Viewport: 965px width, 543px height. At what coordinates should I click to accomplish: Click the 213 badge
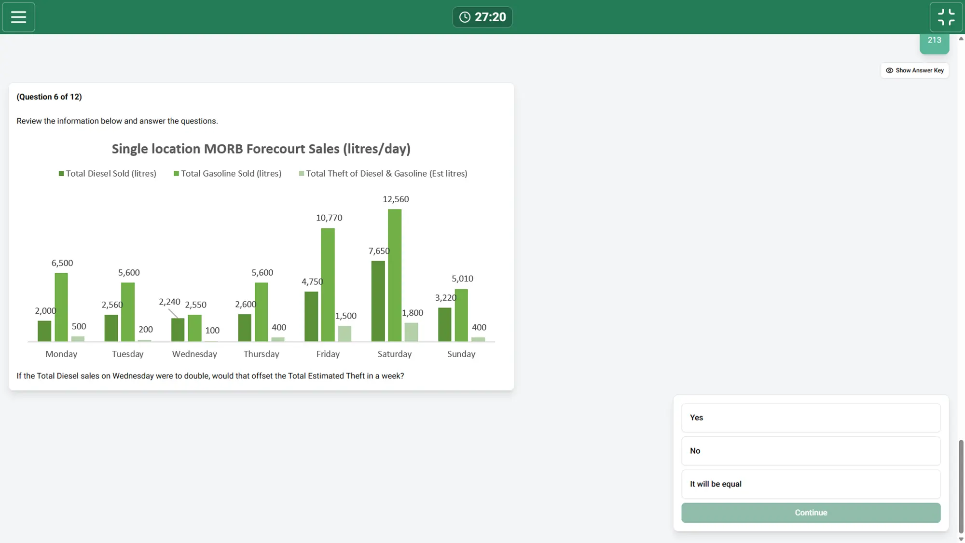(935, 43)
